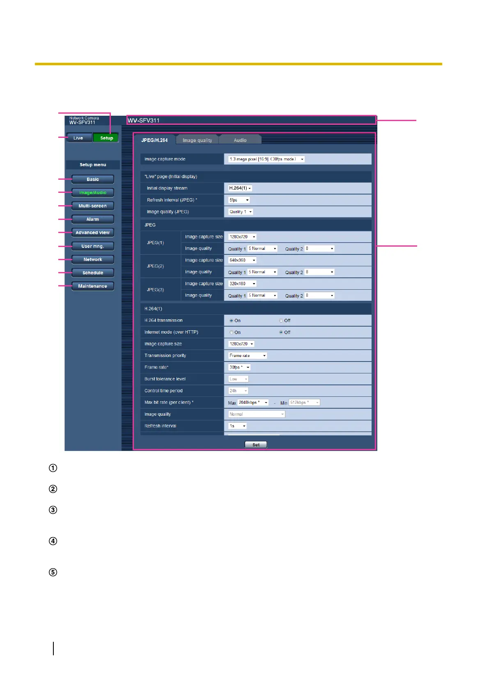Open the Image capture mode dropdown

pyautogui.click(x=266, y=159)
